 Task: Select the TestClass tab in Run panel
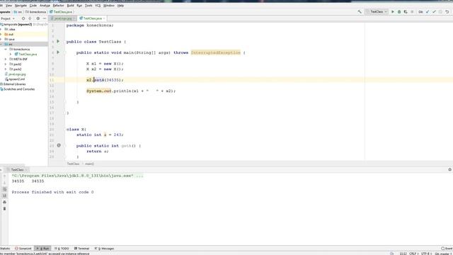(x=17, y=170)
